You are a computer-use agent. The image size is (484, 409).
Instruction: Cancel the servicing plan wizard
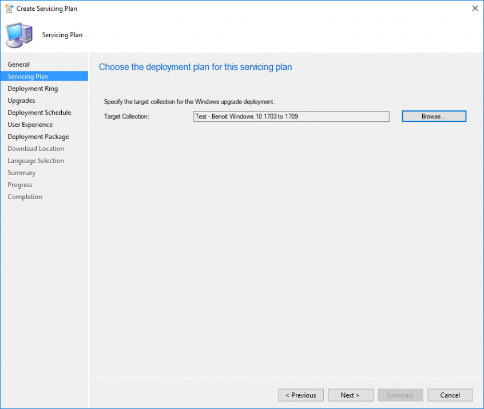coord(450,395)
